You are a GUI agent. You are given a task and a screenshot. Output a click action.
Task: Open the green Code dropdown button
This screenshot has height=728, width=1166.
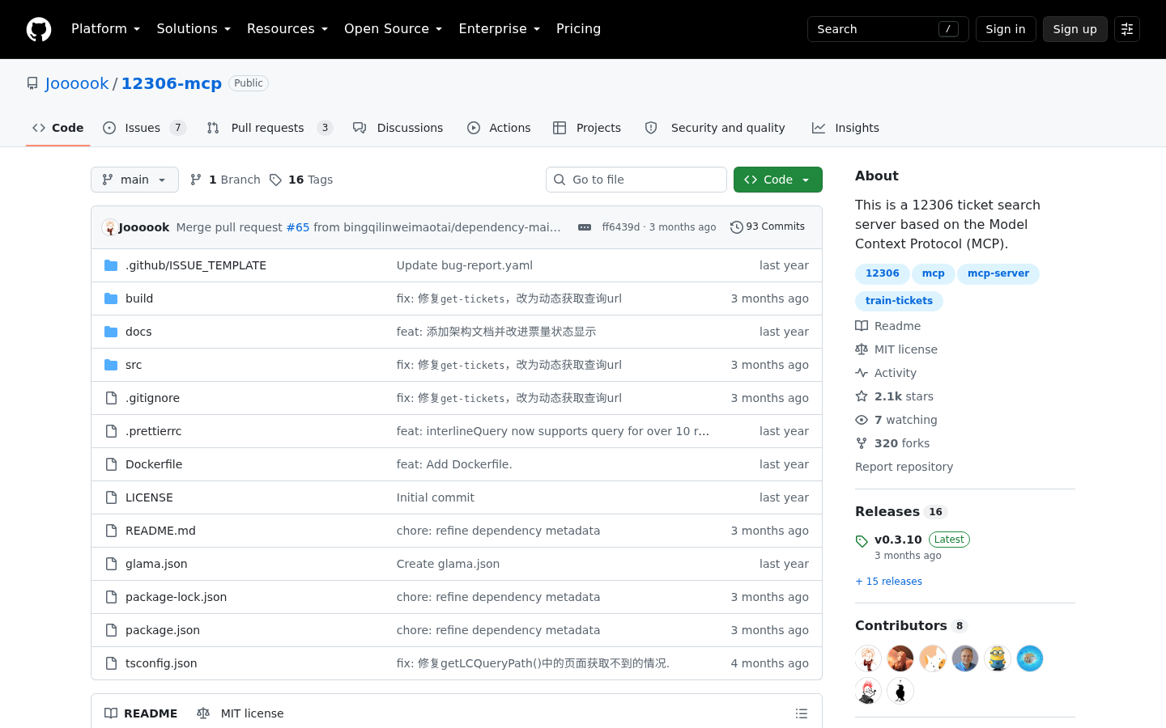(778, 180)
